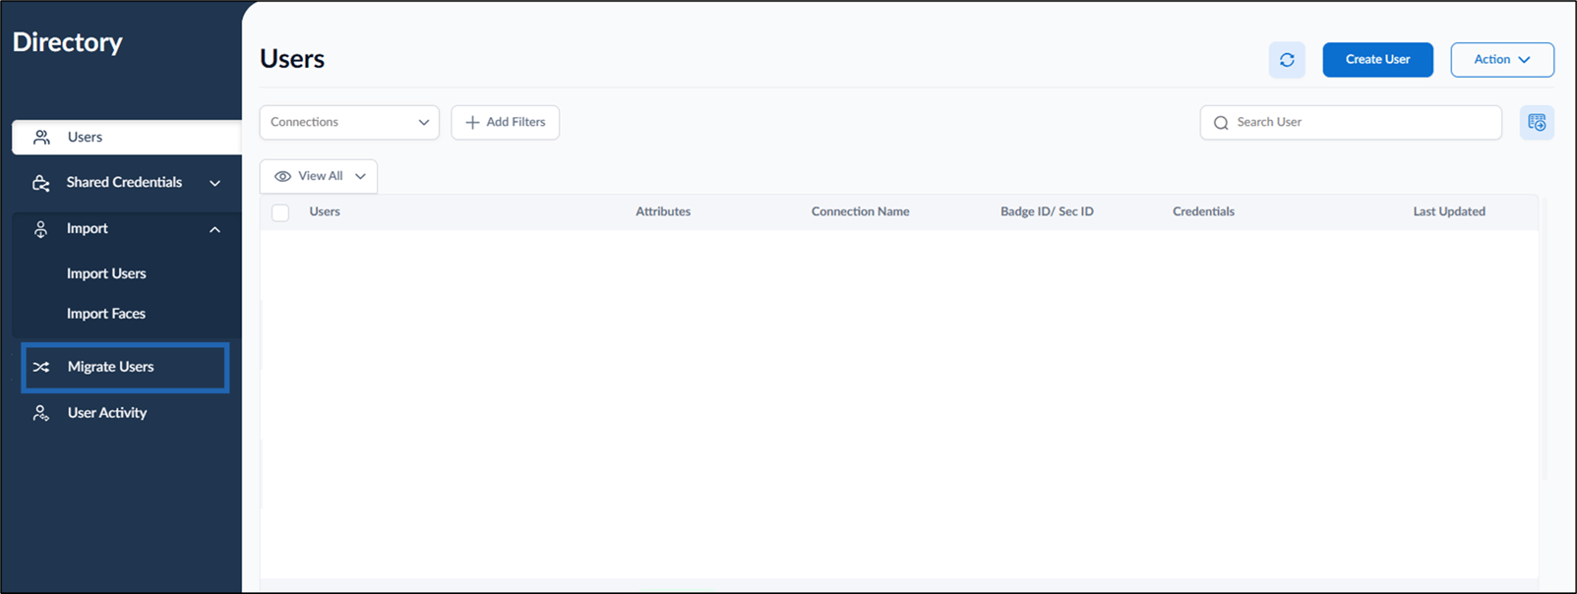
Task: Tick the select-all checkbox in table header
Action: tap(280, 212)
